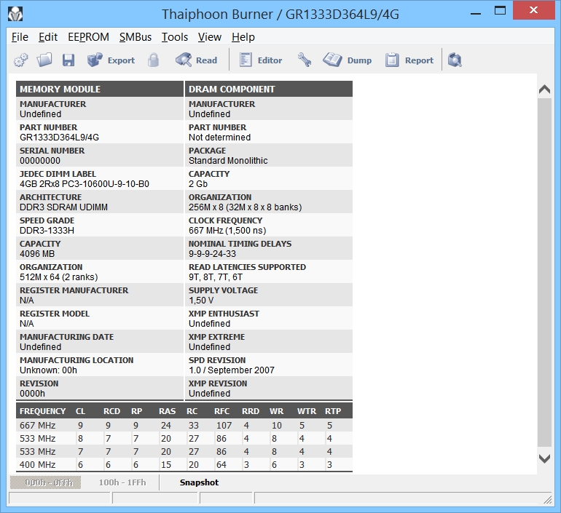Click scroll up arrow in report pane
The image size is (561, 513).
(544, 89)
